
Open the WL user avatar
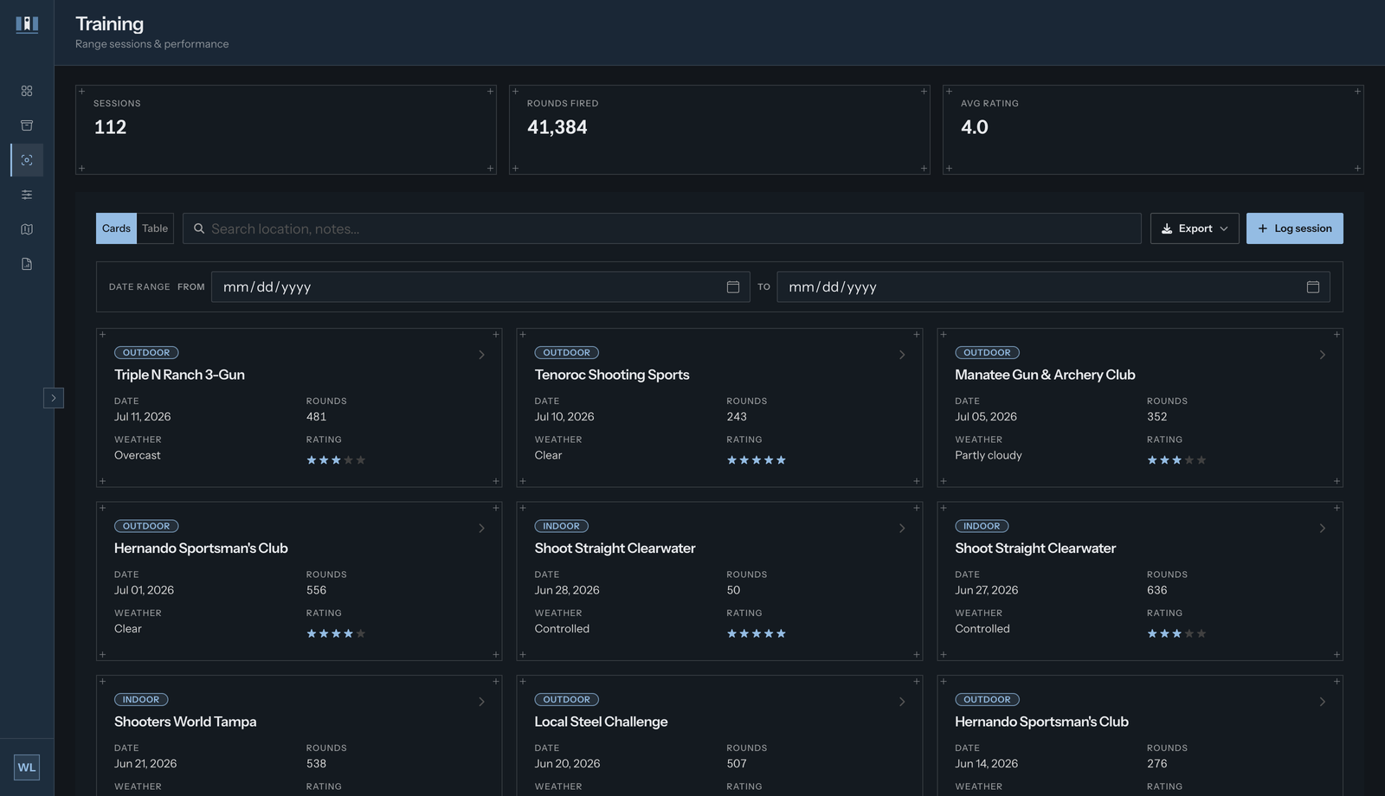pos(27,767)
